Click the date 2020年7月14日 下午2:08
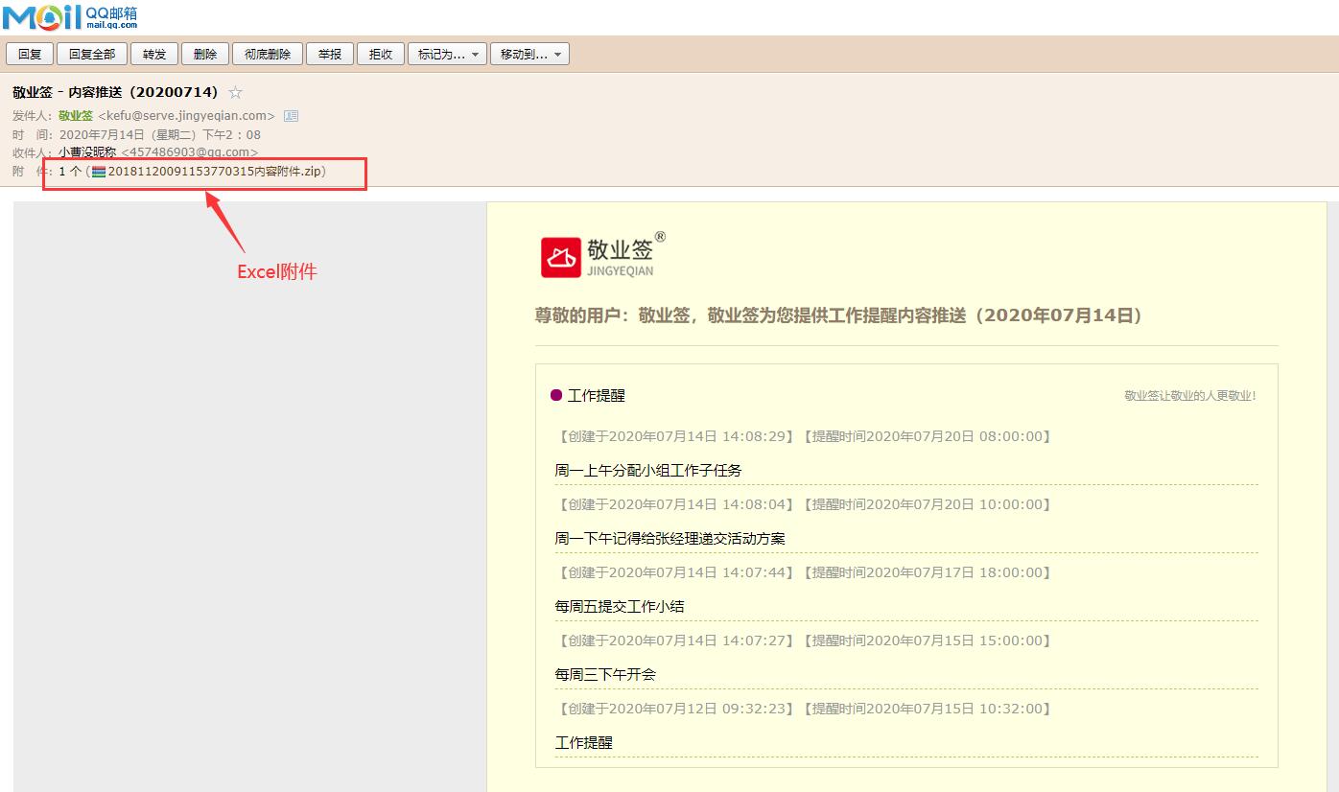This screenshot has height=792, width=1339. 160,134
